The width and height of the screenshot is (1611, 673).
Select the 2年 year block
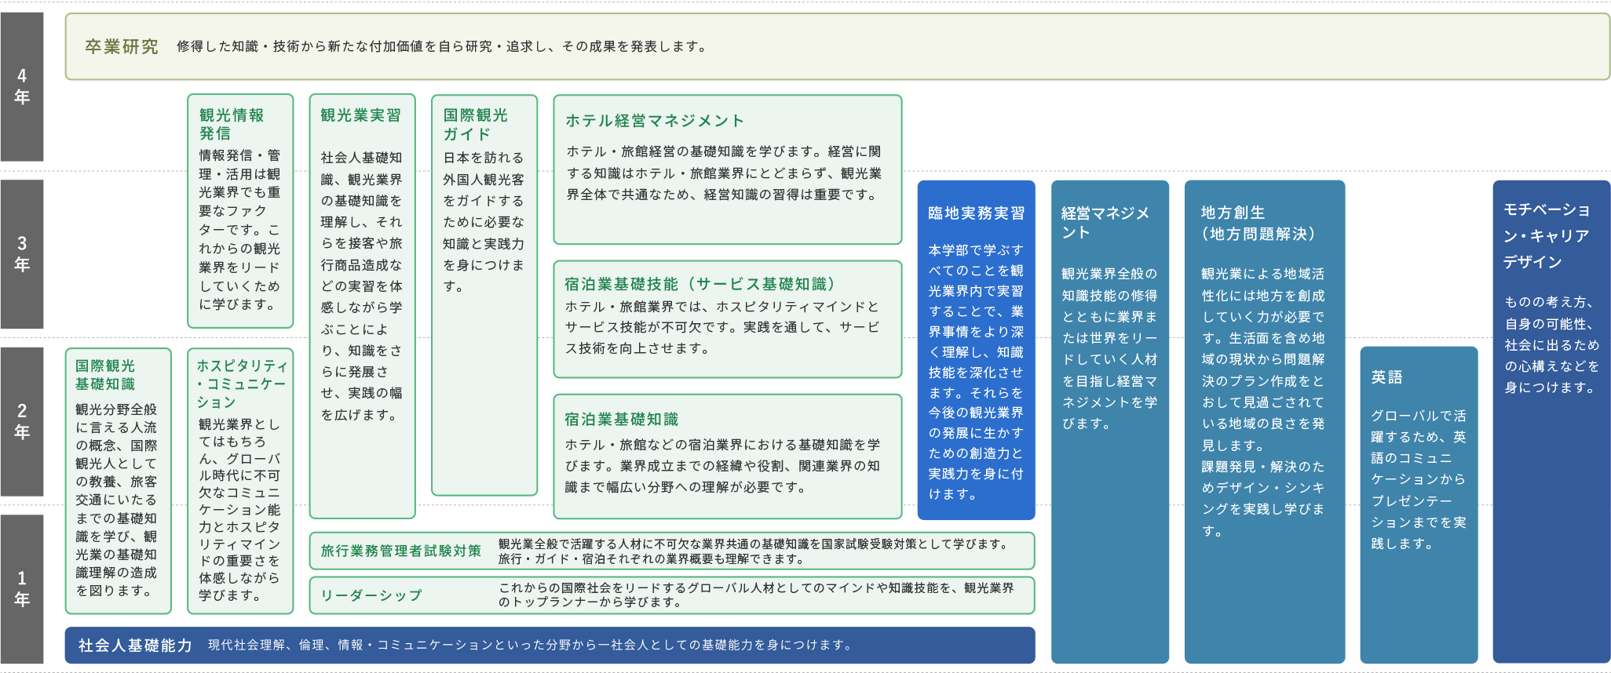click(x=22, y=421)
